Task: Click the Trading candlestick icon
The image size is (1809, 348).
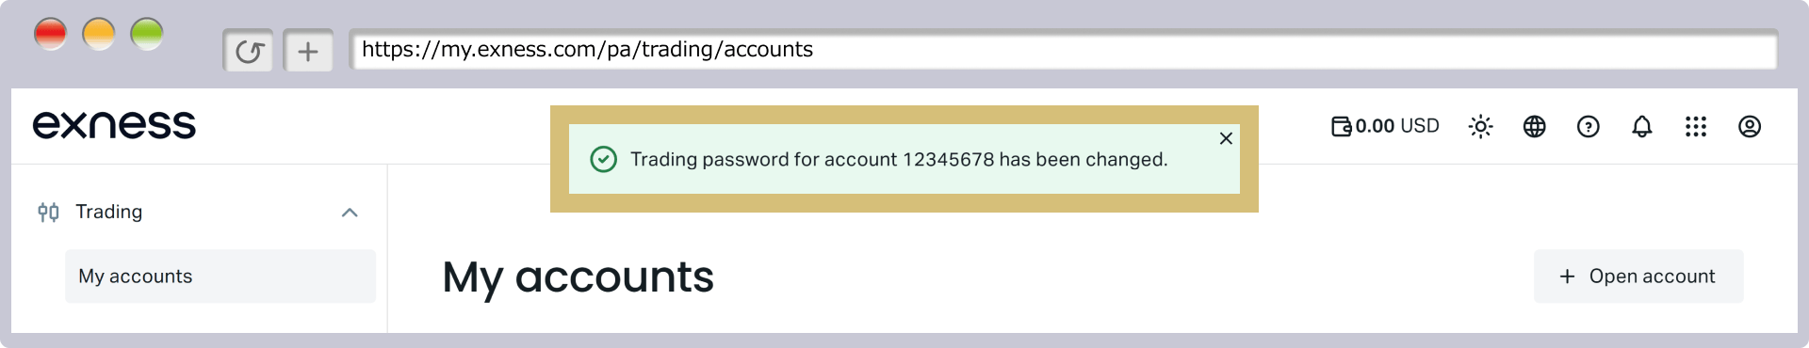Action: pyautogui.click(x=48, y=212)
